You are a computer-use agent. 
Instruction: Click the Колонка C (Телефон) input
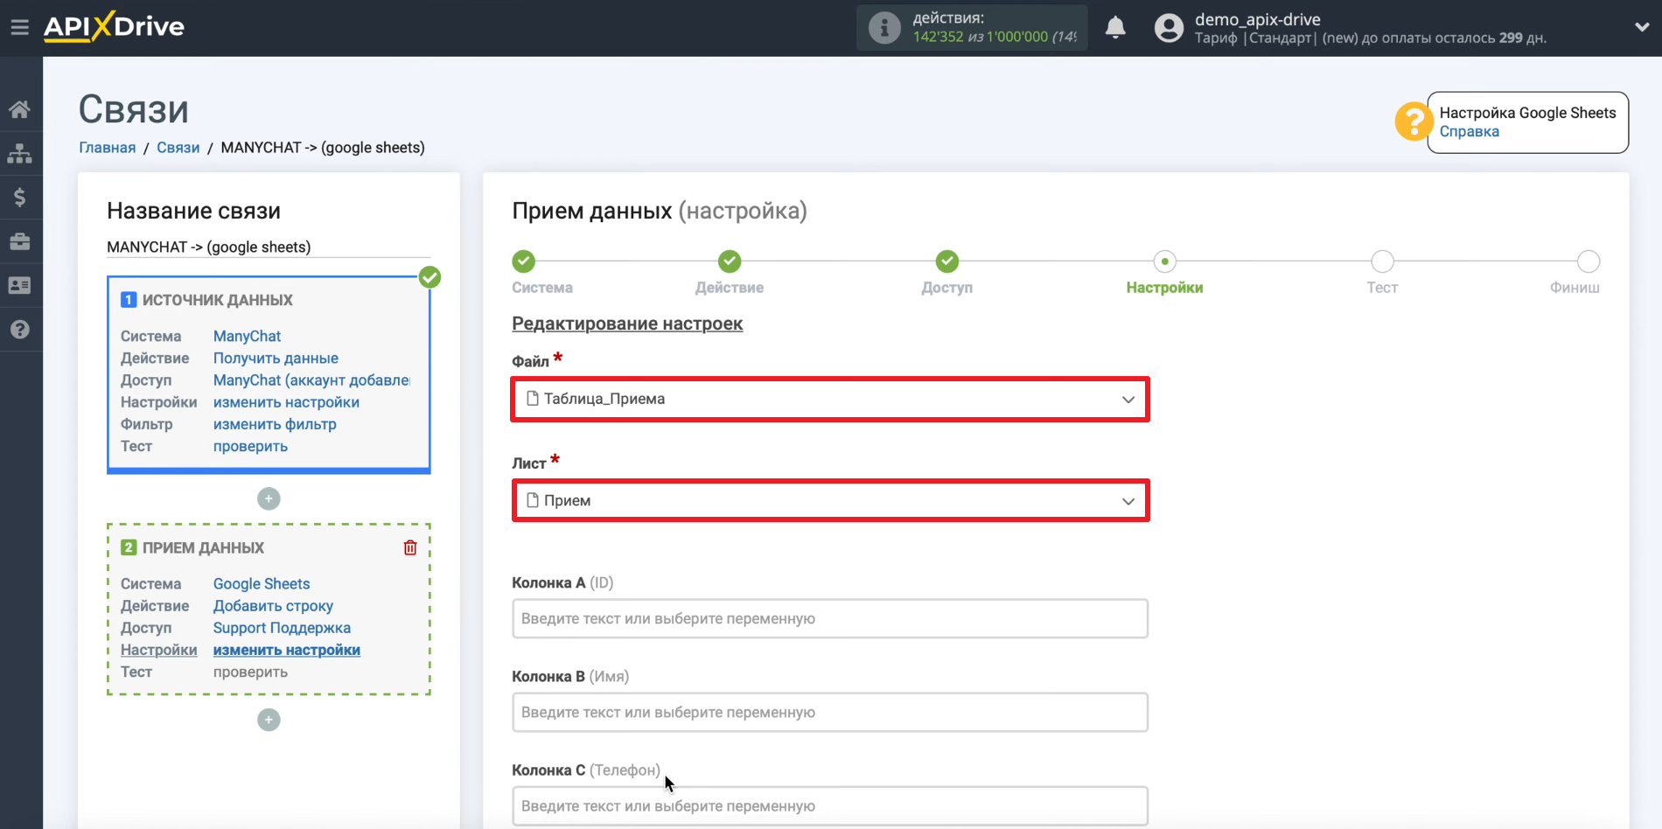click(830, 805)
